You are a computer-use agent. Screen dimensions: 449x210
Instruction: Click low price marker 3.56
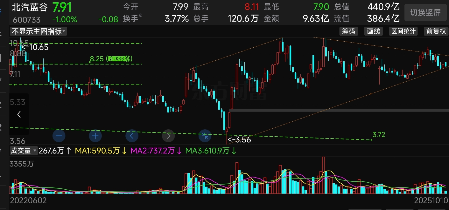[239, 139]
